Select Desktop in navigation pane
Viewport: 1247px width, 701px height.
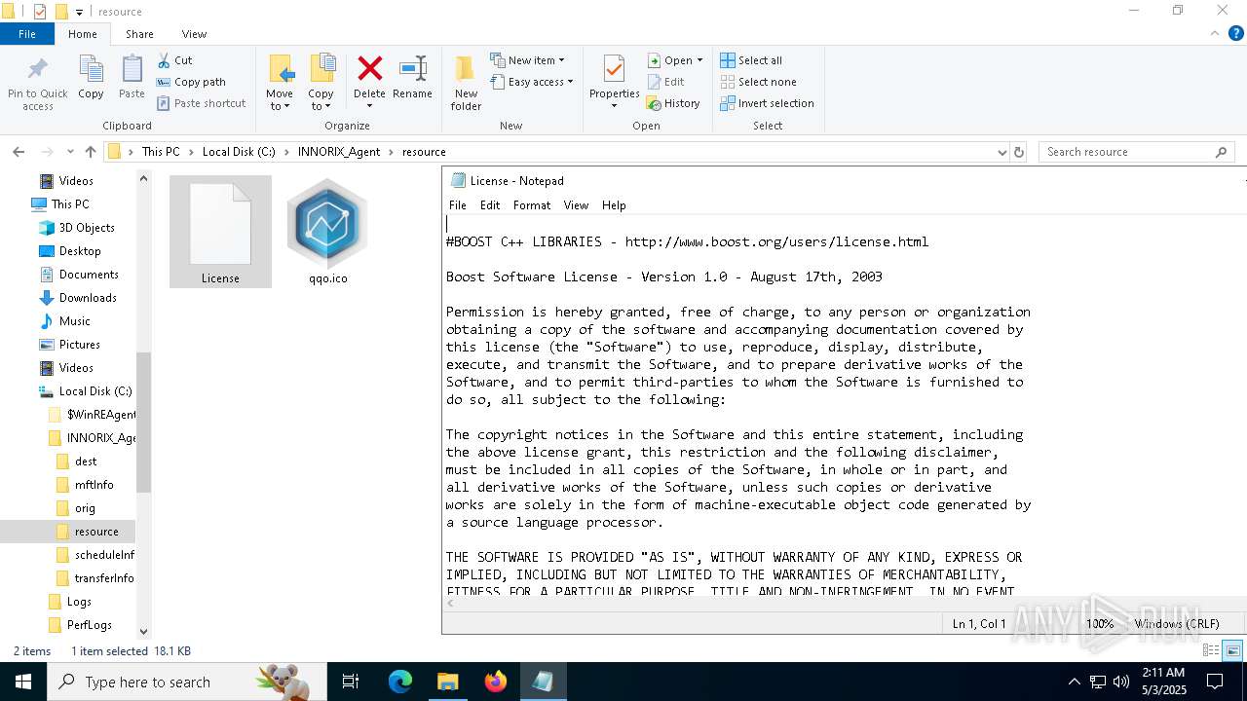pyautogui.click(x=80, y=251)
